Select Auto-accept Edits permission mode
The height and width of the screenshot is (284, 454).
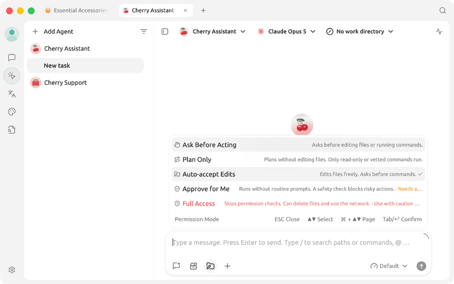click(x=299, y=174)
